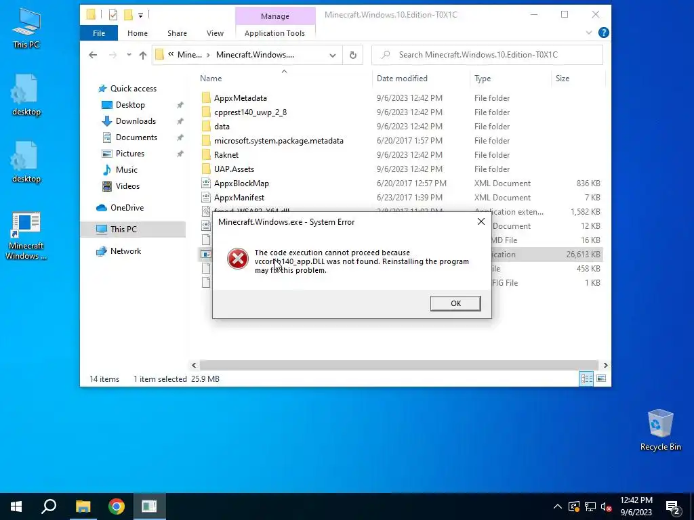
Task: Select the Application Tools tab
Action: click(x=275, y=33)
